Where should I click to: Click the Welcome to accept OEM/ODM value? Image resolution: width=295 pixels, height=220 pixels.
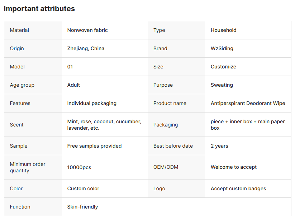click(x=233, y=167)
